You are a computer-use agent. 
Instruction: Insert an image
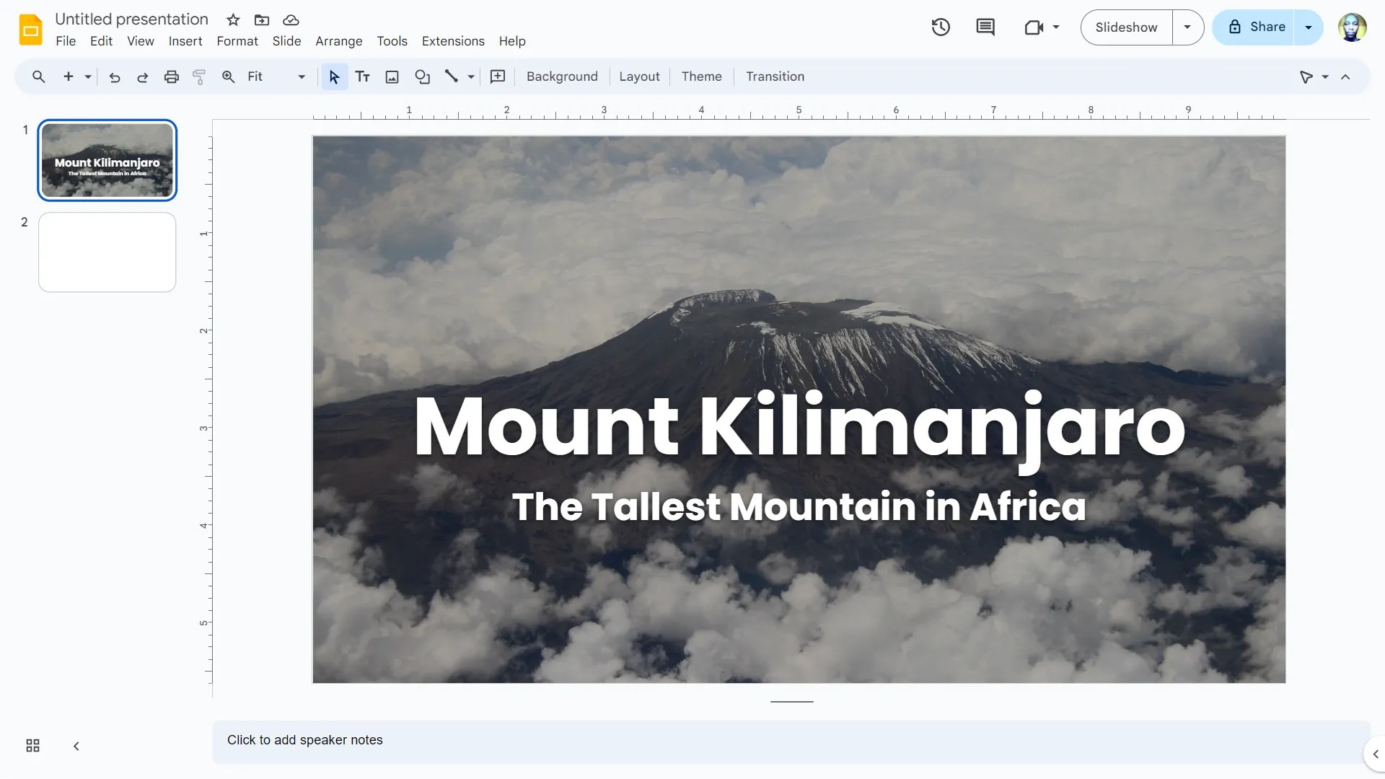click(x=392, y=76)
